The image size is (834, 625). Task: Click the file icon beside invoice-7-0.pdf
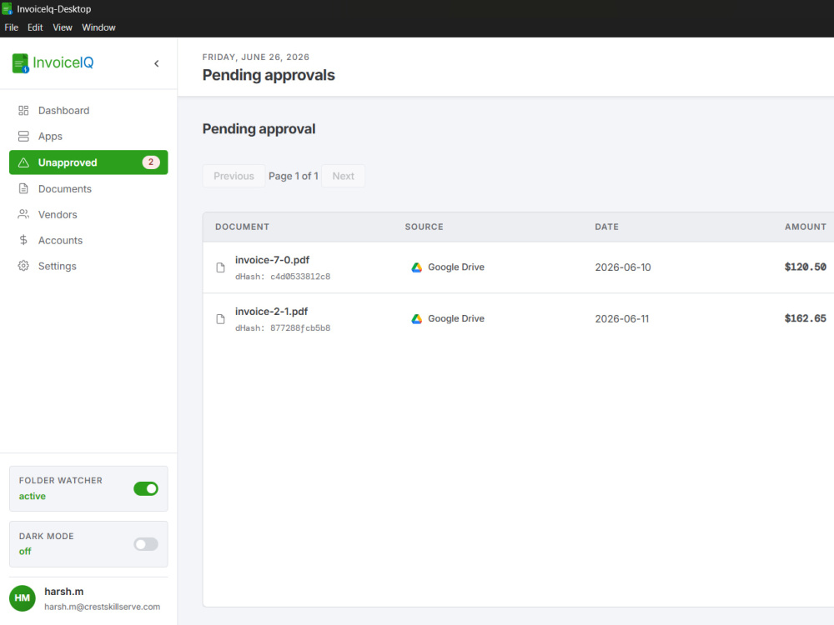pyautogui.click(x=220, y=267)
